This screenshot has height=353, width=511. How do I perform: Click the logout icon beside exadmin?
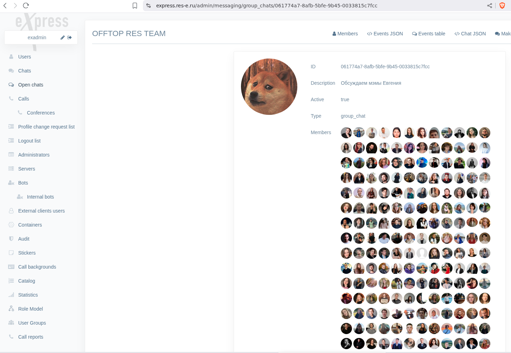click(70, 37)
